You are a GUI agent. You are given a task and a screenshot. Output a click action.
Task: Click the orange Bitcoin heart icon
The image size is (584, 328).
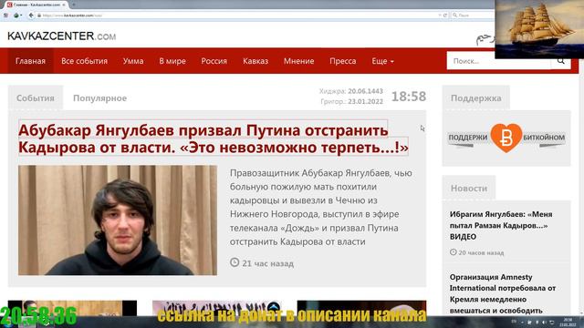(x=506, y=138)
